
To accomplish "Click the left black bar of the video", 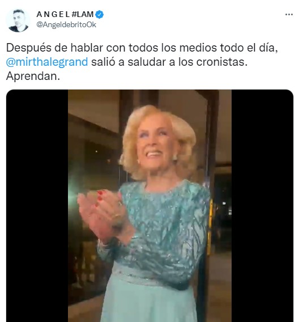I will (x=37, y=206).
